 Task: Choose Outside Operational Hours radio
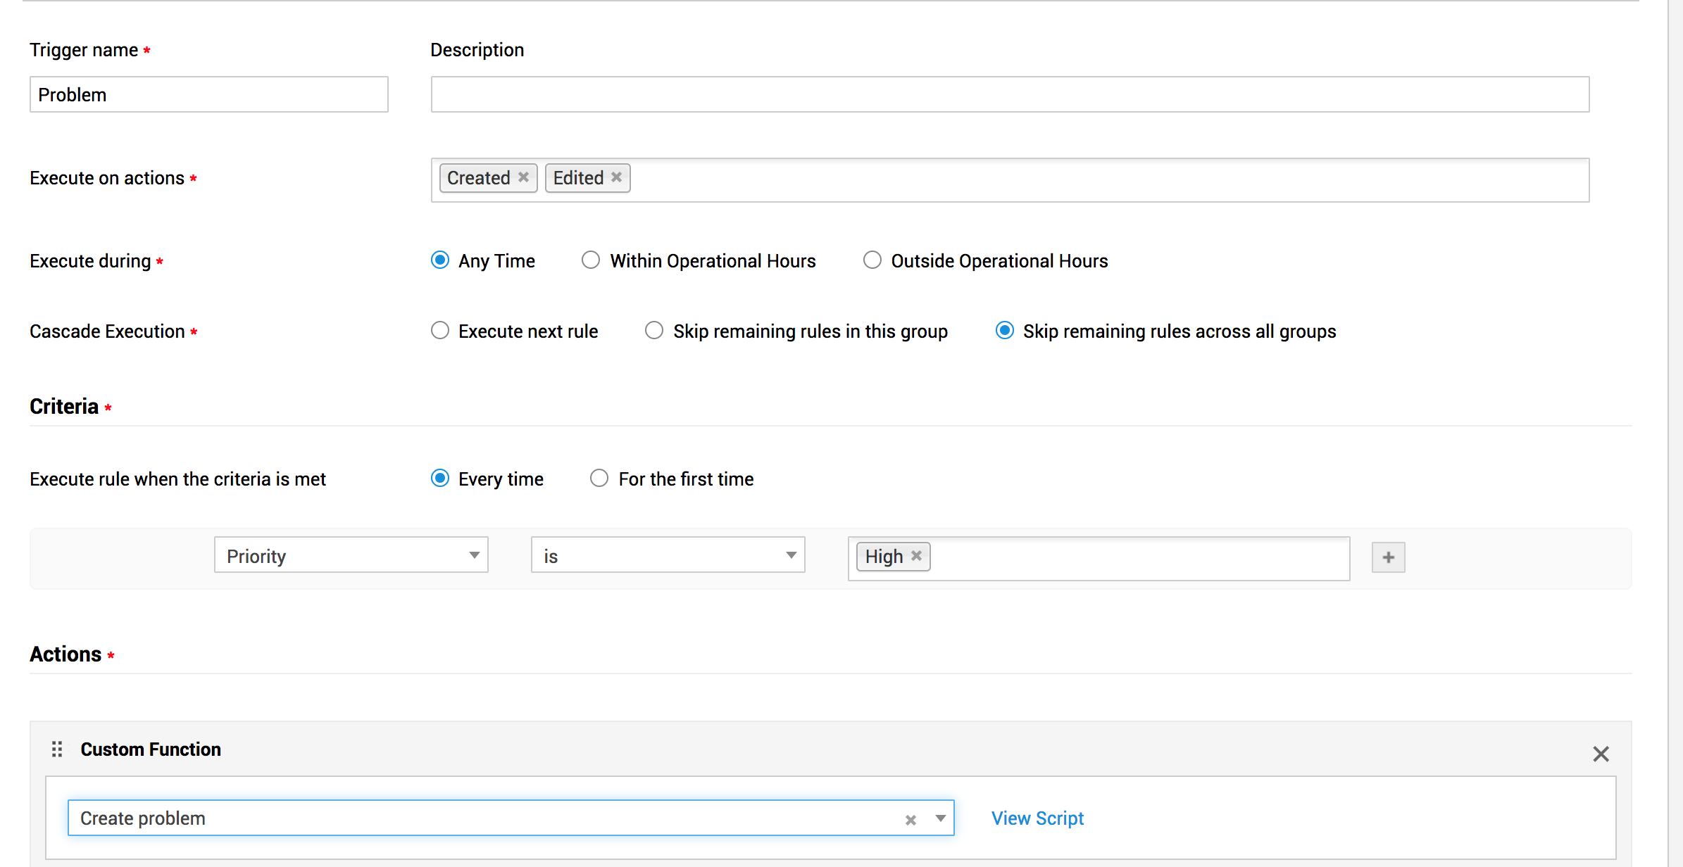(872, 260)
